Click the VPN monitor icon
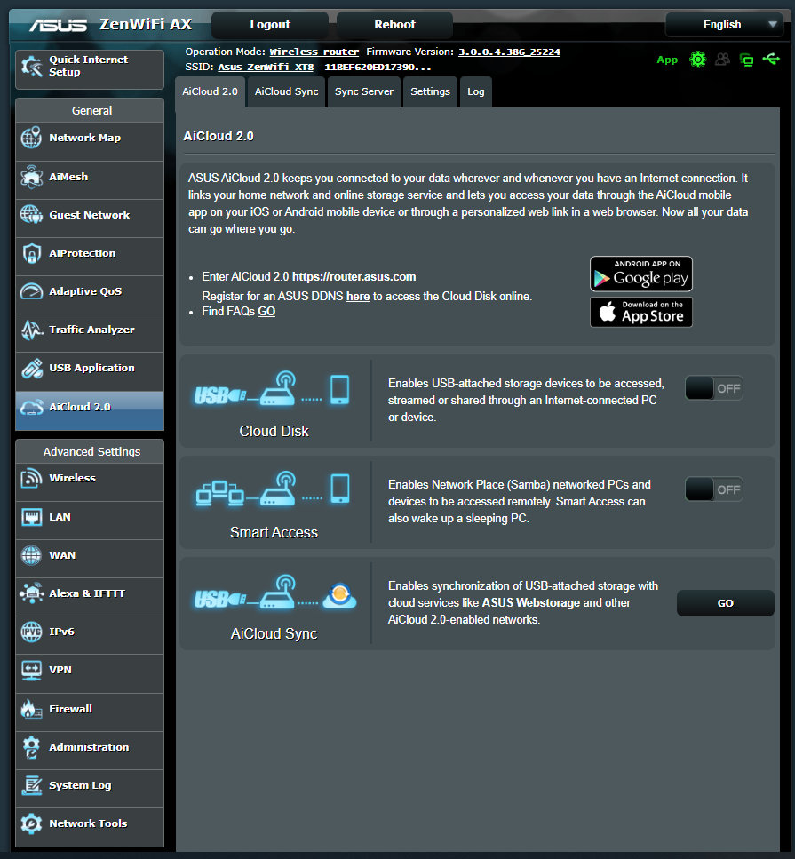 31,670
